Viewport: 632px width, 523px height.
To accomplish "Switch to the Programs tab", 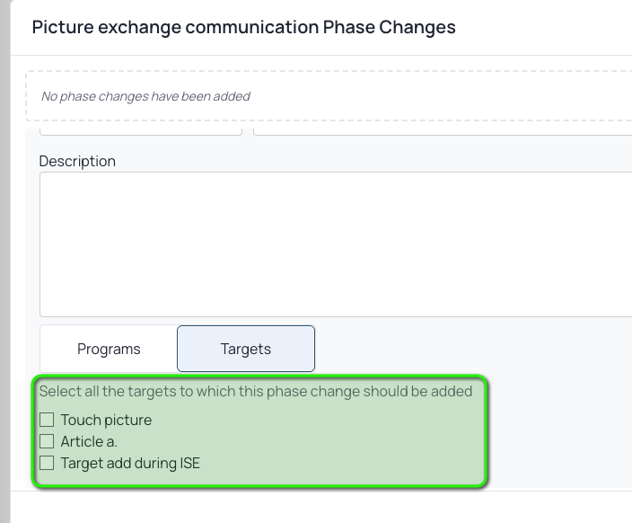I will 109,349.
